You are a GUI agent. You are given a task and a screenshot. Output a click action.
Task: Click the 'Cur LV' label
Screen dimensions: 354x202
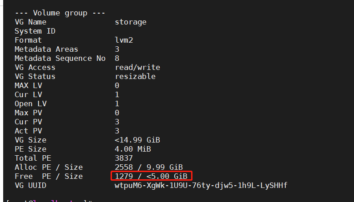point(28,94)
